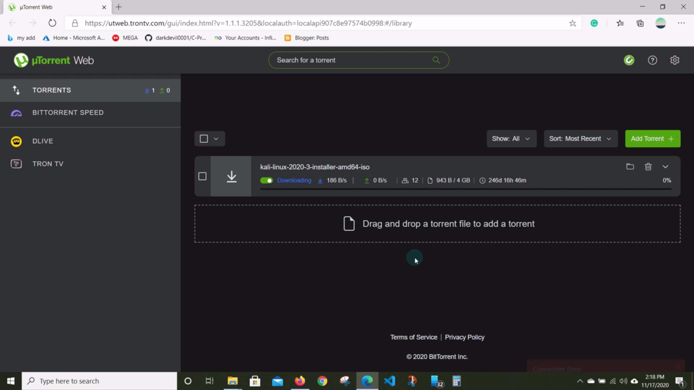The height and width of the screenshot is (390, 694).
Task: Click the Add Torrent button
Action: [x=653, y=138]
